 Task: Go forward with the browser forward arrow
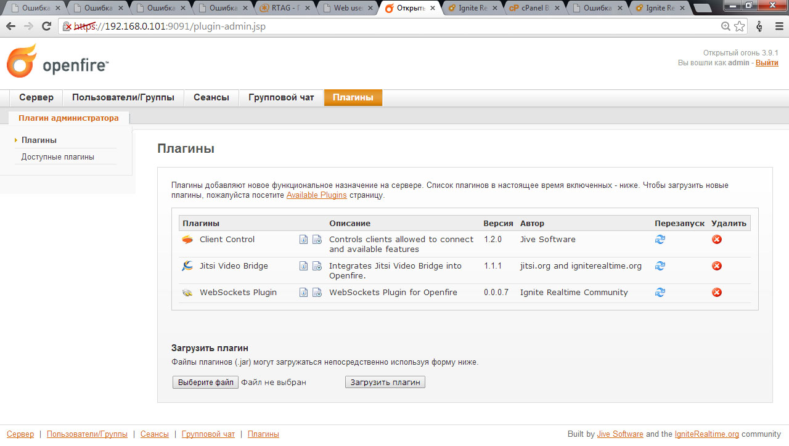(x=28, y=26)
